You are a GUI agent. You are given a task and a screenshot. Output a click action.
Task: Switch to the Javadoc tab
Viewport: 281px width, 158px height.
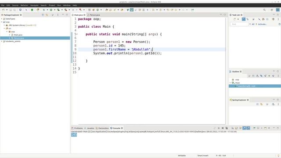89,128
